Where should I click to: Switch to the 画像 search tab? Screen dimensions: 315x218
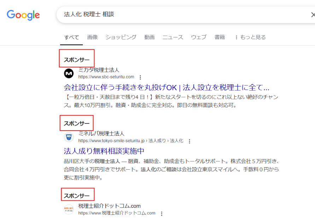point(92,37)
